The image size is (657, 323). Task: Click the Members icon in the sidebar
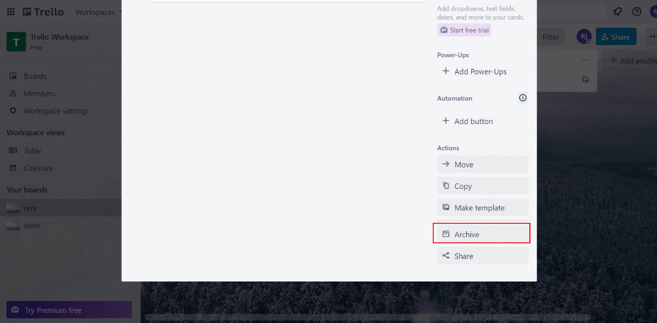(13, 94)
